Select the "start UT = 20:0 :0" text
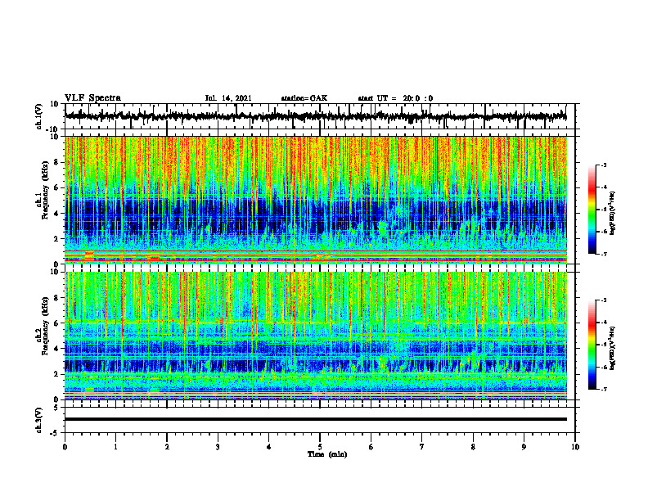This screenshot has width=648, height=501. click(x=395, y=98)
